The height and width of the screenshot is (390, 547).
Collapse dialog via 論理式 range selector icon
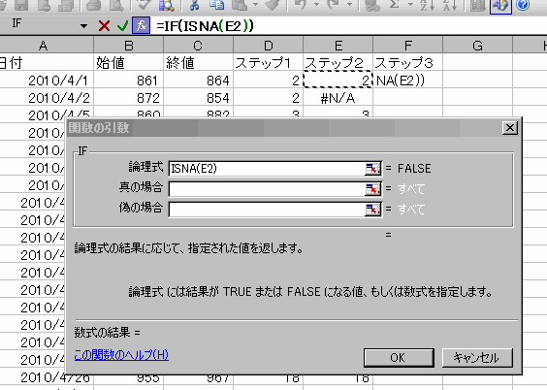[372, 169]
